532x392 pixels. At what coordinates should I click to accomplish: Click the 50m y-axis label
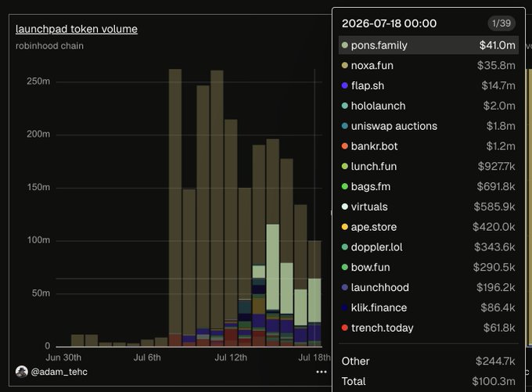pyautogui.click(x=41, y=293)
